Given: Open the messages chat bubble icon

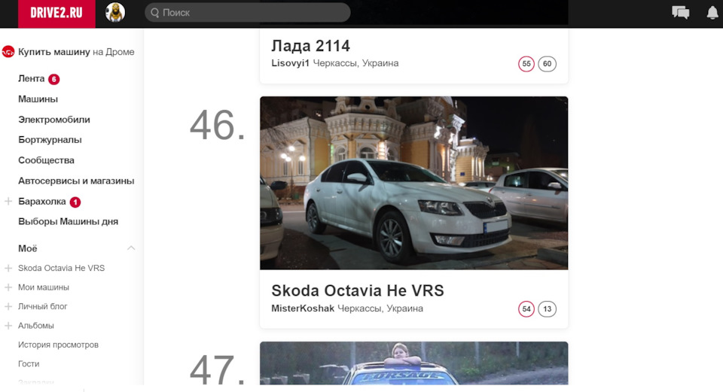Looking at the screenshot, I should tap(681, 13).
